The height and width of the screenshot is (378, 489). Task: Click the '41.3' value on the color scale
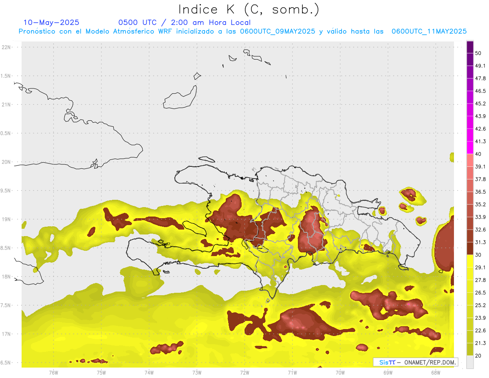coord(480,141)
